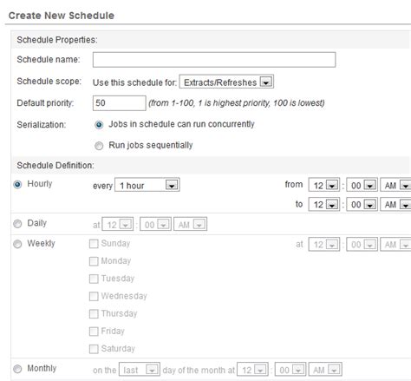Viewport: 411px width, 381px height.
Task: Tick the Wednesday checkbox
Action: click(x=94, y=296)
